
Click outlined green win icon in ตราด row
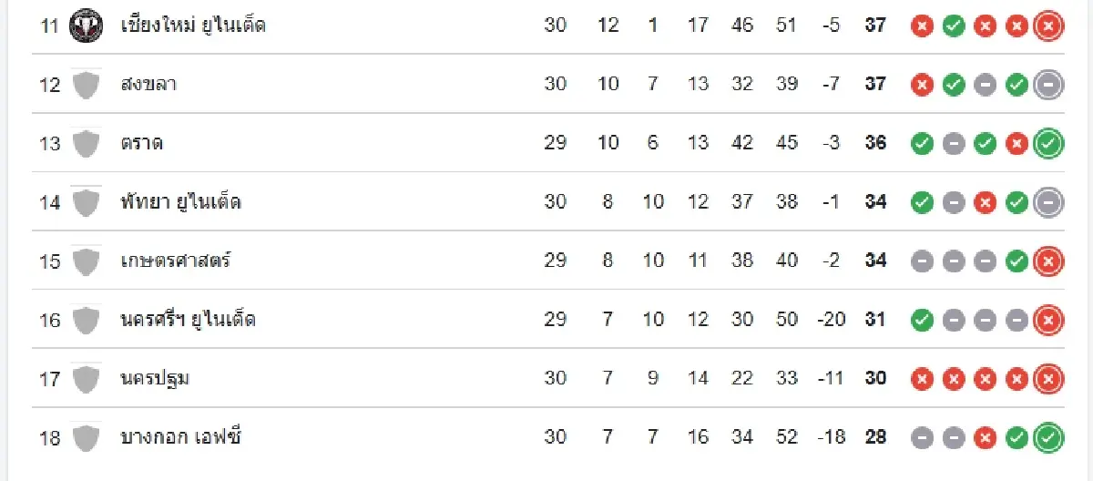coord(1048,143)
